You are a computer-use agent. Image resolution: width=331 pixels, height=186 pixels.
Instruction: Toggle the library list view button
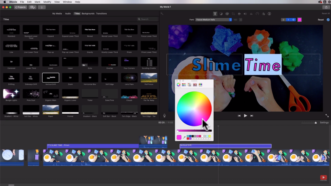tap(32, 7)
